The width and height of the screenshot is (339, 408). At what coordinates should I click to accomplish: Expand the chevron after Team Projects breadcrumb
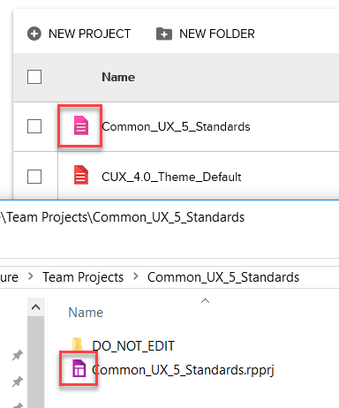[136, 276]
